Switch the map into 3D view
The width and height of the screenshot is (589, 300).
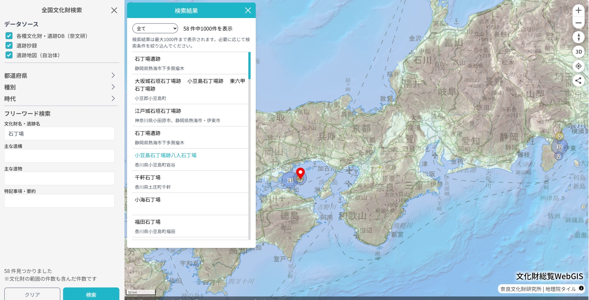click(578, 52)
